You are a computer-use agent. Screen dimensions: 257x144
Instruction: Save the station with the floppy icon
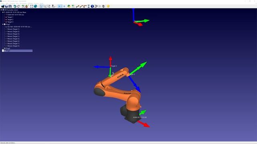point(10,6)
